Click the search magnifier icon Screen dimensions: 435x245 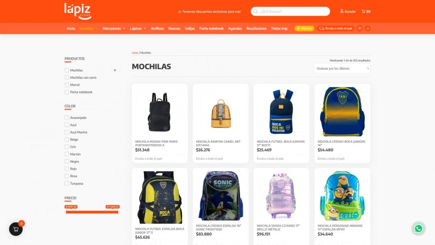[255, 11]
